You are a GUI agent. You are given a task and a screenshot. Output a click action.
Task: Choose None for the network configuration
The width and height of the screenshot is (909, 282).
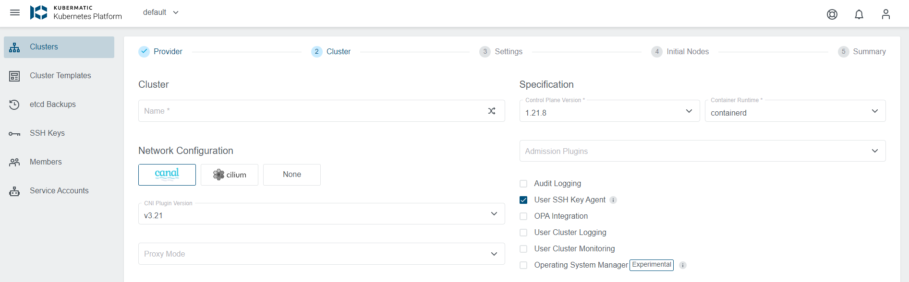pyautogui.click(x=291, y=175)
